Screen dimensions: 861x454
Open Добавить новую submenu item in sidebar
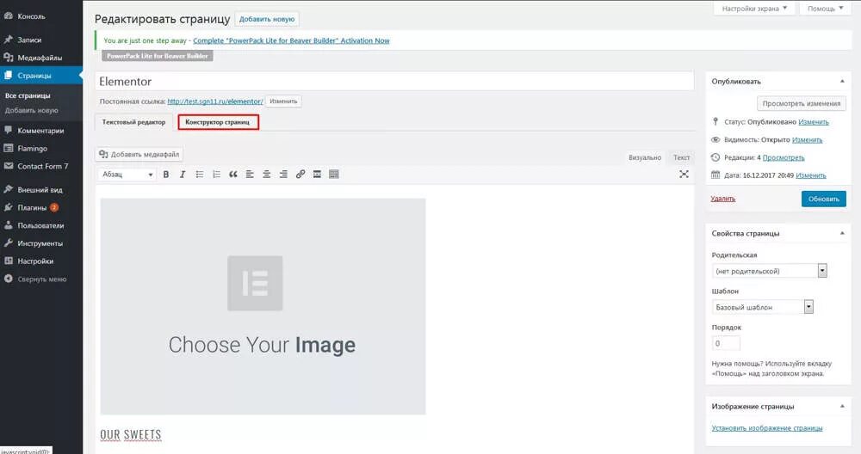click(31, 110)
